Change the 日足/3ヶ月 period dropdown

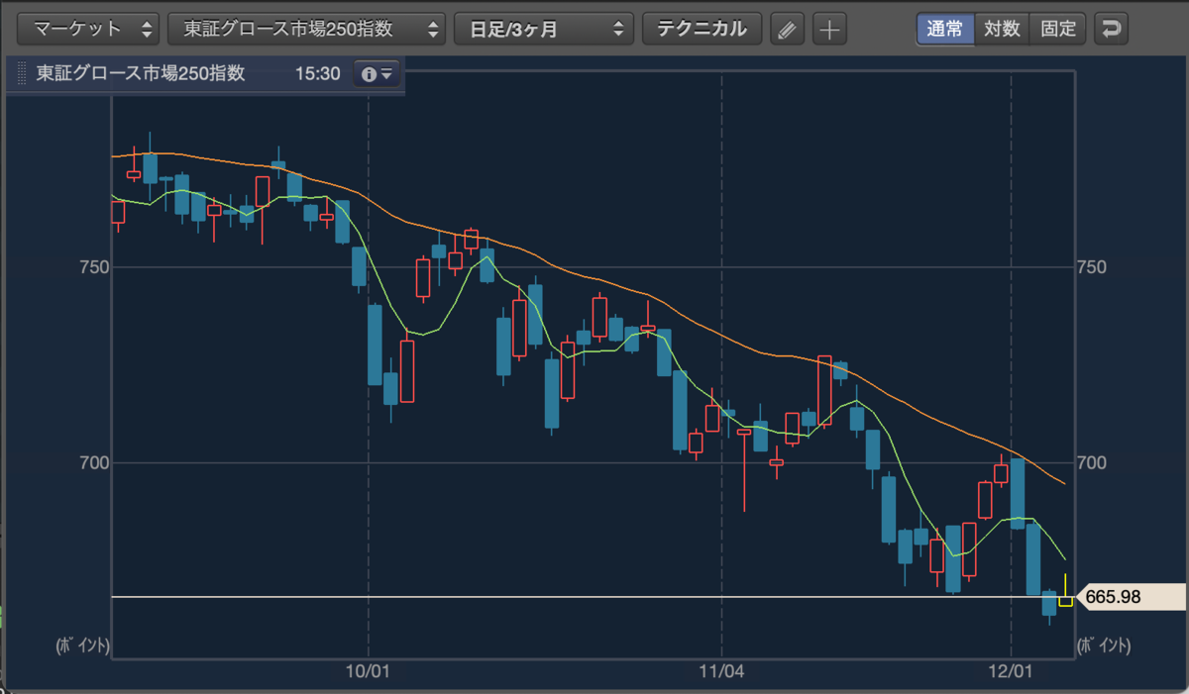[543, 29]
